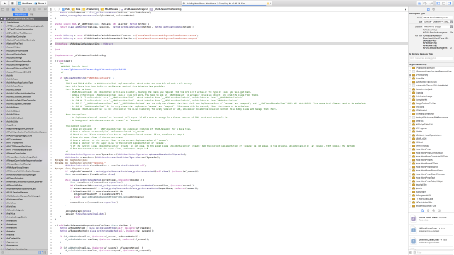454x255 pixels.
Task: Toggle FormatterKit target membership checkbox
Action: pyautogui.click(x=410, y=100)
